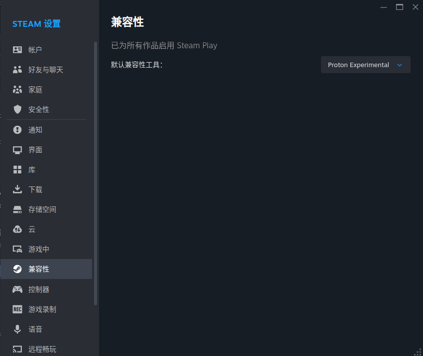The width and height of the screenshot is (423, 356).
Task: Select the highlighted 兼容性 sidebar entry
Action: 46,269
